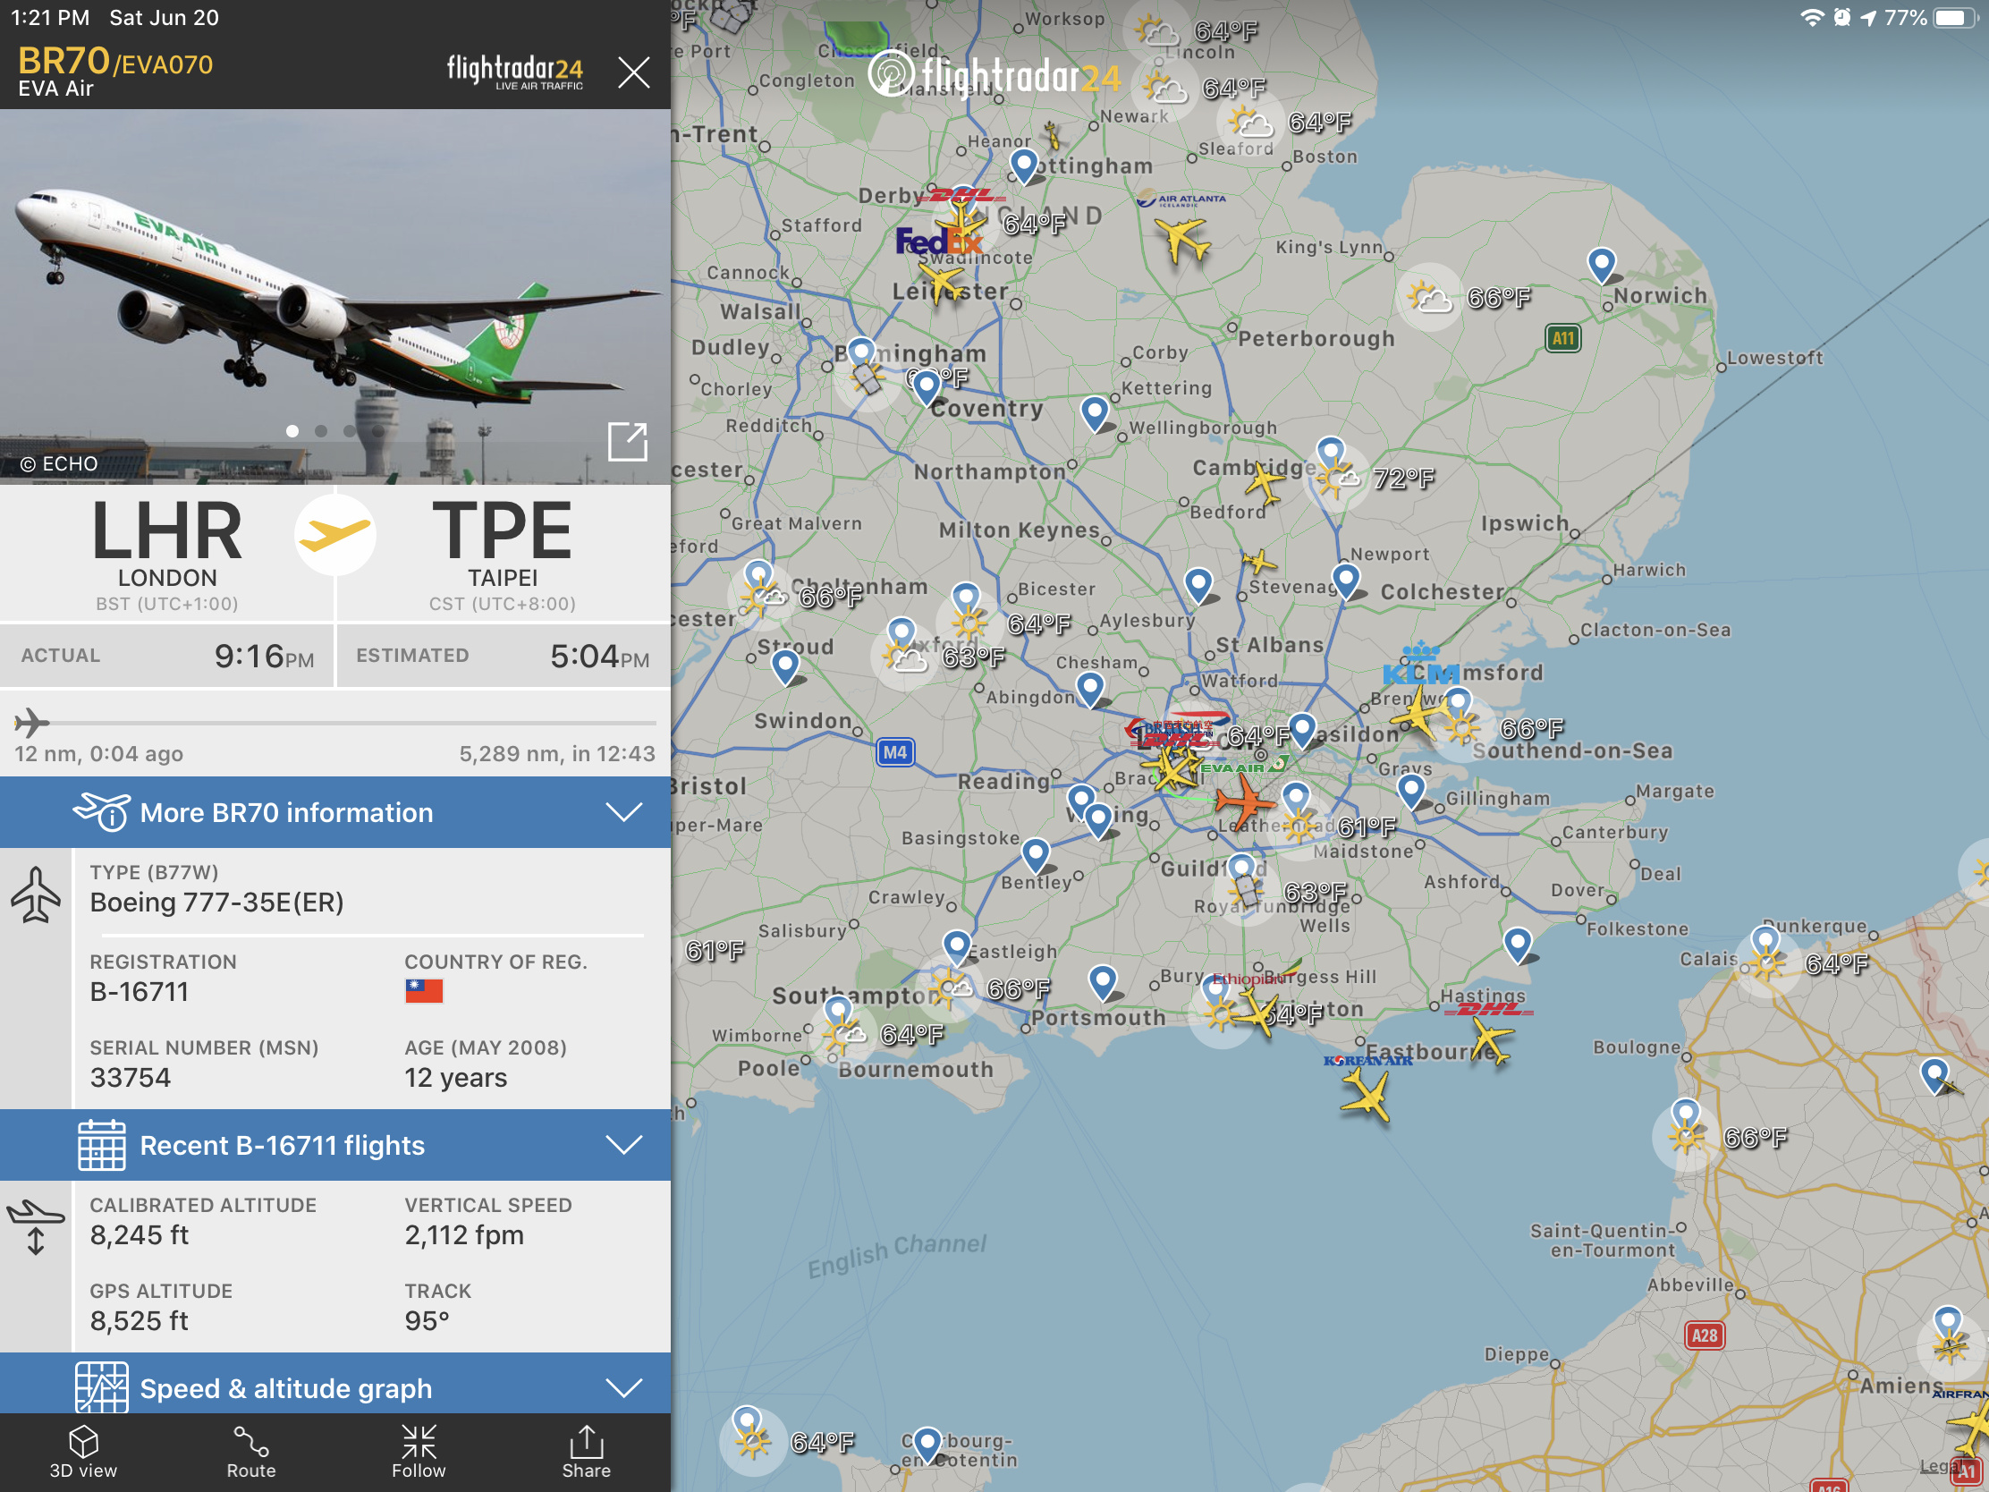Viewport: 1989px width, 1492px height.
Task: Open the Legal link on map
Action: pos(1935,1466)
